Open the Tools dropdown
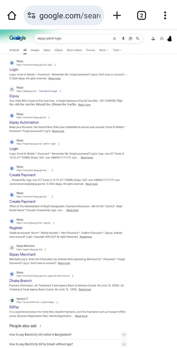This screenshot has width=177, height=348. pos(117,50)
